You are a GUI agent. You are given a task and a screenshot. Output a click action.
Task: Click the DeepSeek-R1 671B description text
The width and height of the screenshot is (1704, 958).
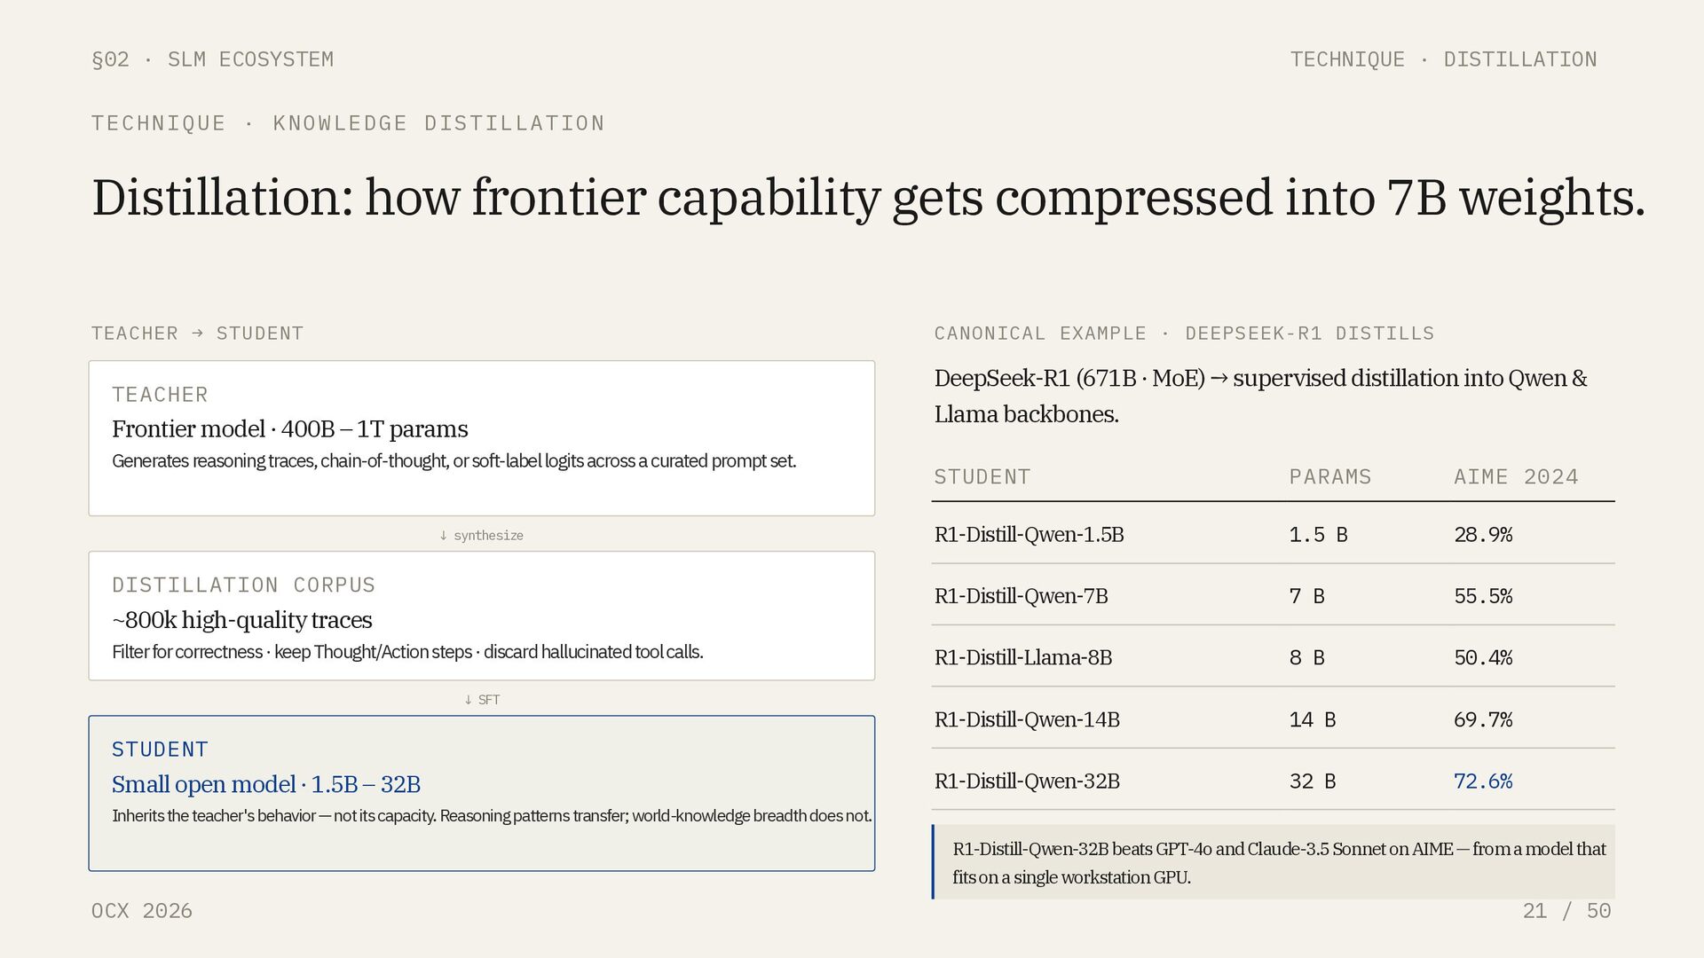(1260, 396)
